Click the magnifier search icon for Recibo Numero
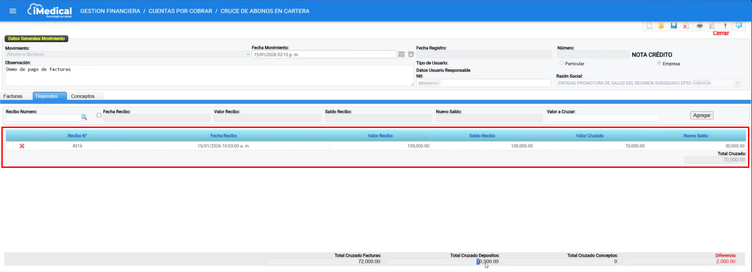The image size is (752, 272). click(84, 117)
